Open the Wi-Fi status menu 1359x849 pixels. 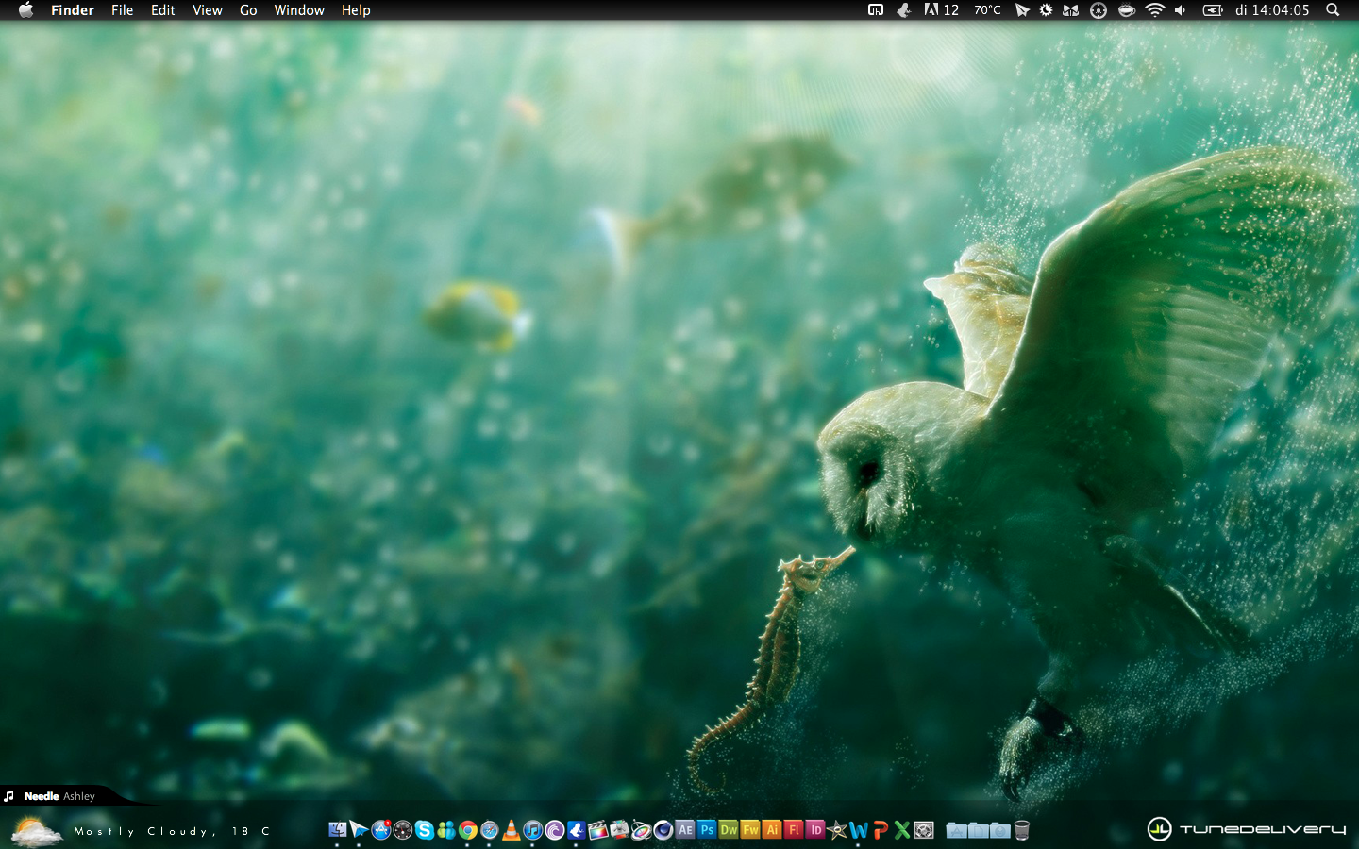pyautogui.click(x=1154, y=10)
